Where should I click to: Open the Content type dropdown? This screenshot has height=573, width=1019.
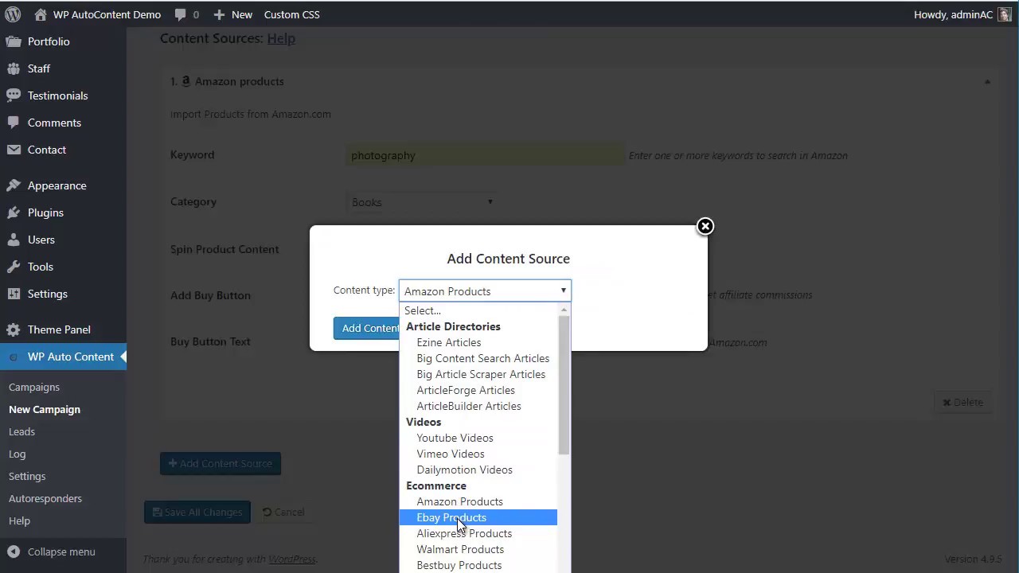485,291
